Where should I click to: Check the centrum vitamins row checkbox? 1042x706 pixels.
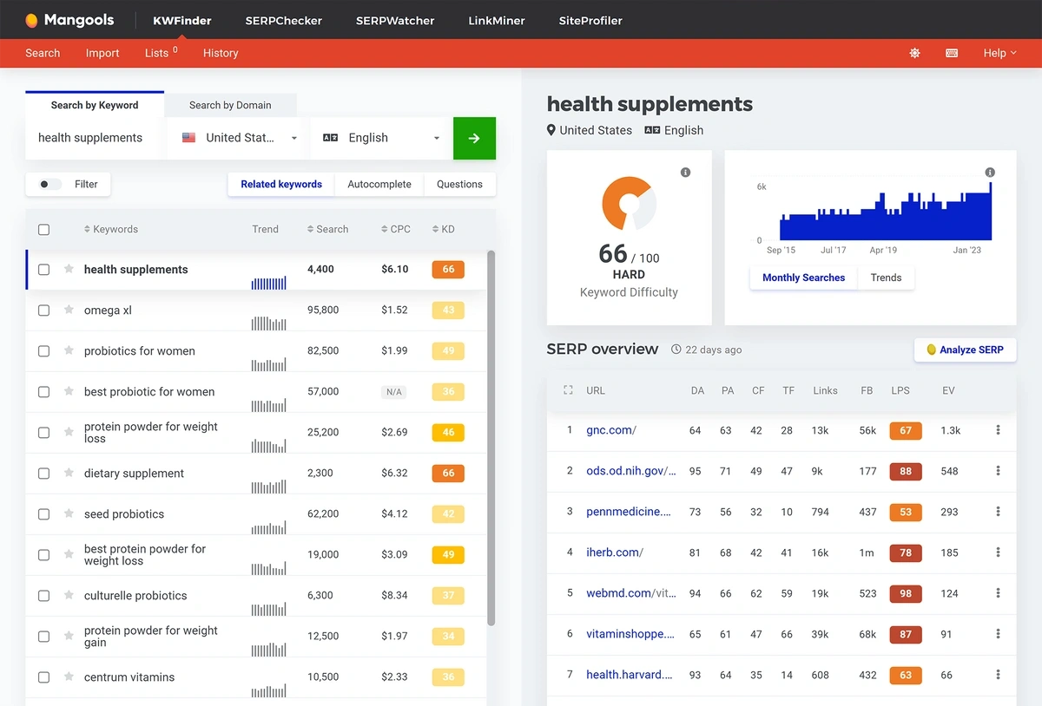tap(43, 677)
